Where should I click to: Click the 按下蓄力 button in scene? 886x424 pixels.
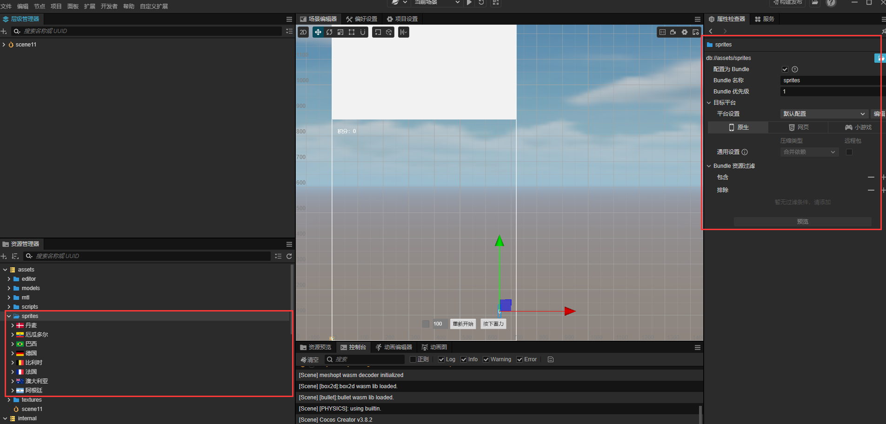[x=493, y=324]
